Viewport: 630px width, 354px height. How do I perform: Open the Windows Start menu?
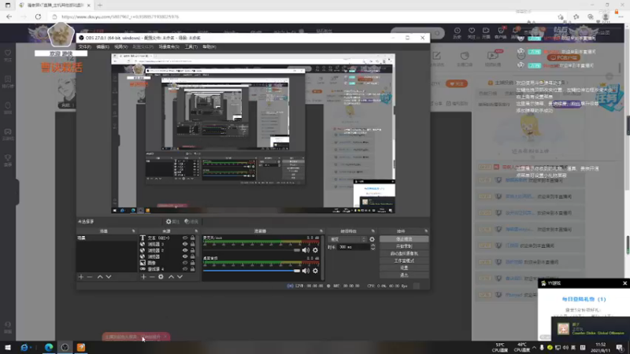tap(8, 348)
